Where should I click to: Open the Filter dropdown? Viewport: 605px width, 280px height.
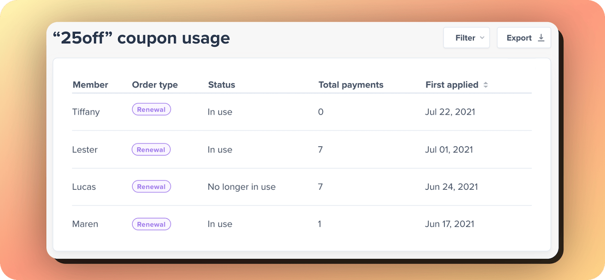[466, 37]
